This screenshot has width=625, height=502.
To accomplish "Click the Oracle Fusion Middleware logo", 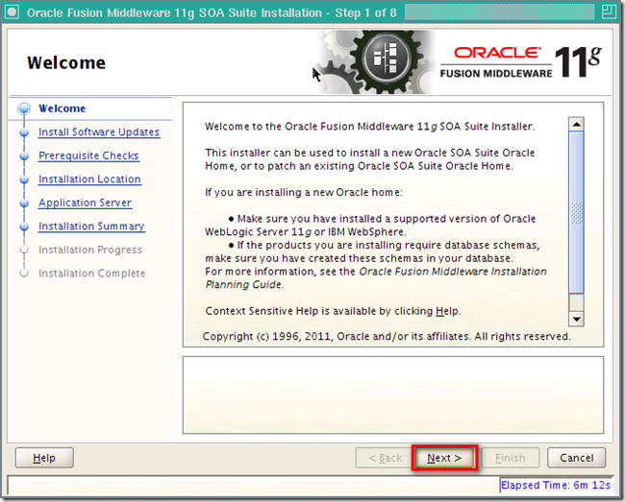I will [520, 62].
